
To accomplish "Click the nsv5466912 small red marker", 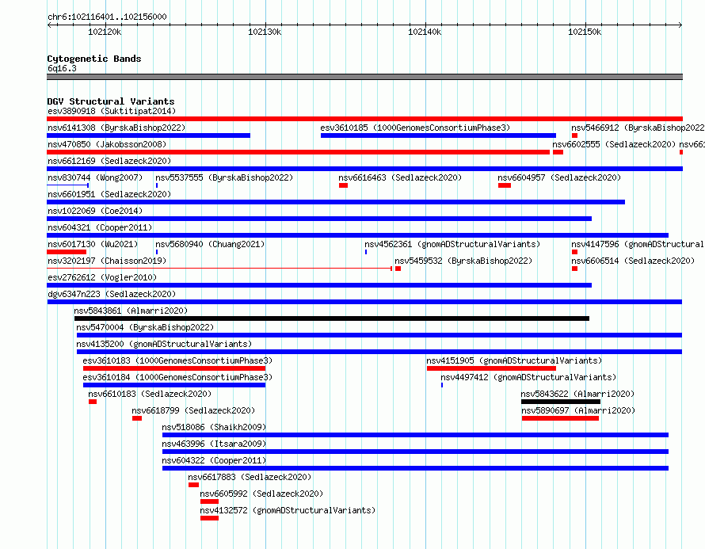I will [x=574, y=135].
